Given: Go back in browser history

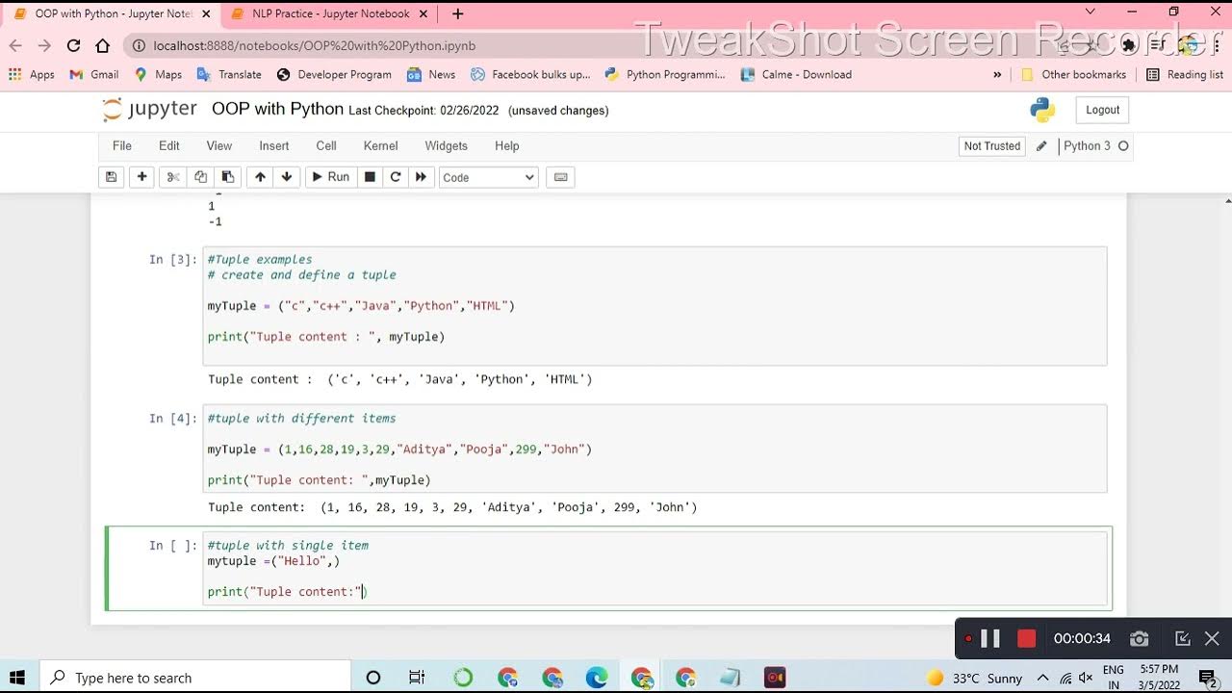Looking at the screenshot, I should coord(15,45).
